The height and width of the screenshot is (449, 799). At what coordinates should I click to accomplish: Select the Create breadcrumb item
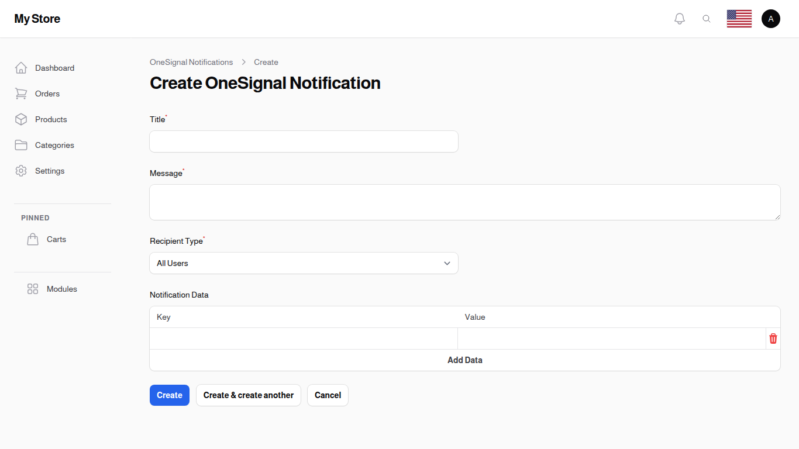[266, 62]
